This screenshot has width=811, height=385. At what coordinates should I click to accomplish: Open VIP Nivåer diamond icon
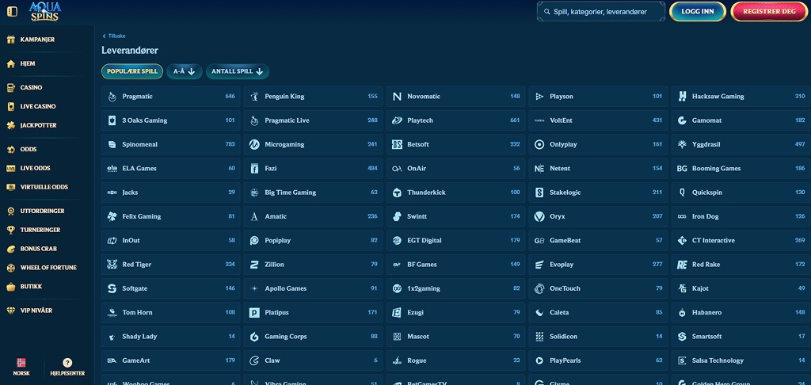(x=10, y=311)
